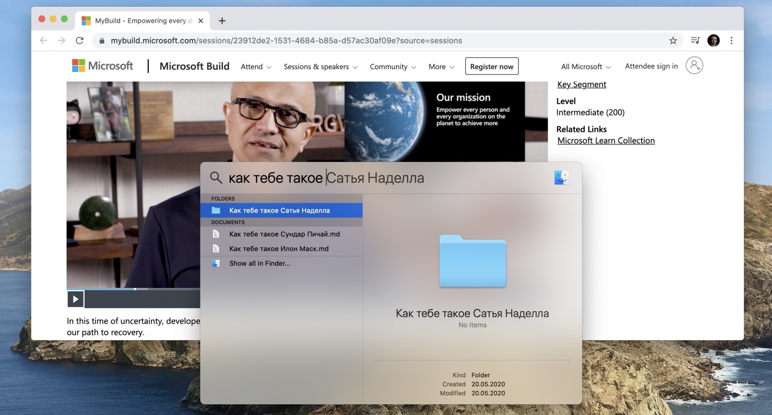Click the Intermediate (200) level text
The height and width of the screenshot is (415, 772).
pyautogui.click(x=590, y=113)
